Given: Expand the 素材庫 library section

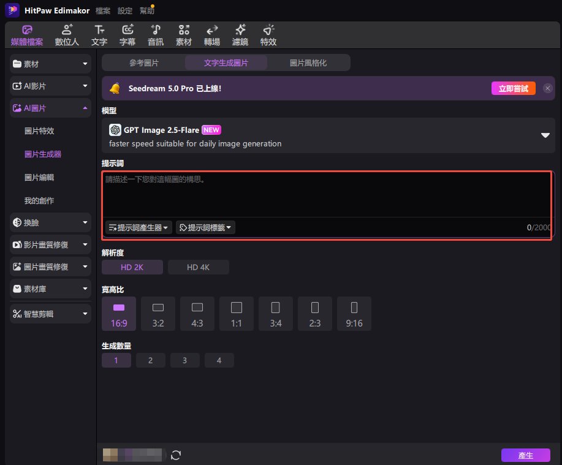Looking at the screenshot, I should pyautogui.click(x=50, y=289).
